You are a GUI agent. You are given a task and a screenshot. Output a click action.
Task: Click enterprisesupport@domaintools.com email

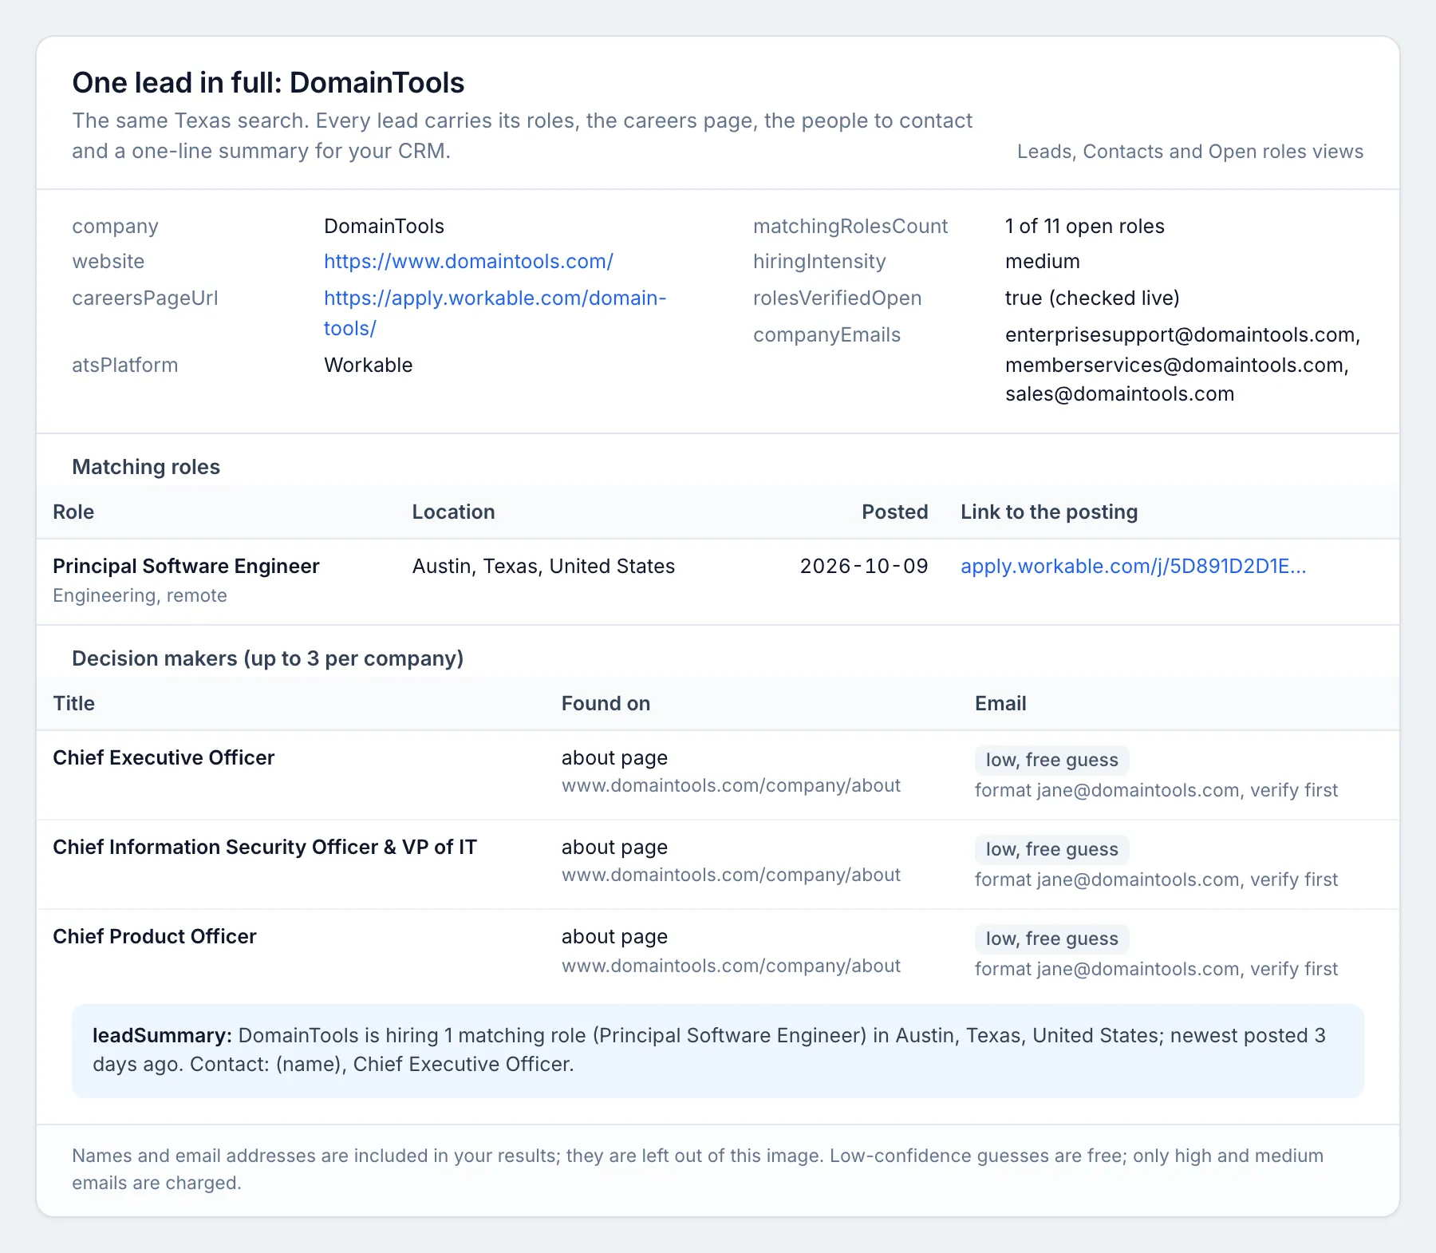tap(1180, 335)
